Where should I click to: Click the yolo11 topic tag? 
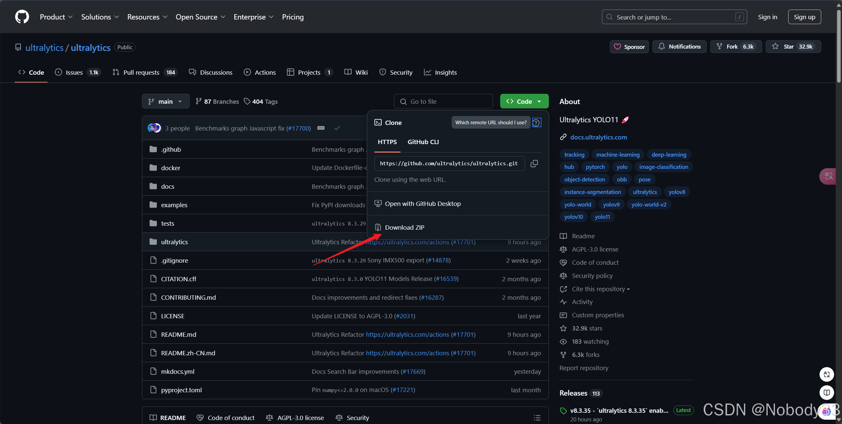tap(602, 217)
